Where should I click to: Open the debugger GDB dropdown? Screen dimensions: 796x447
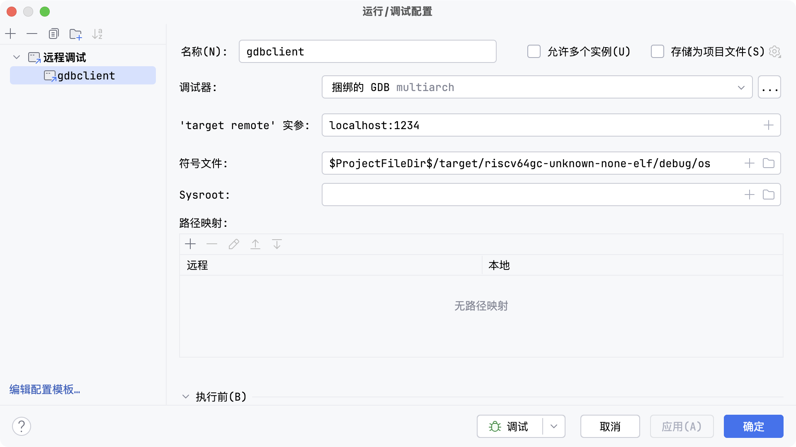point(741,87)
